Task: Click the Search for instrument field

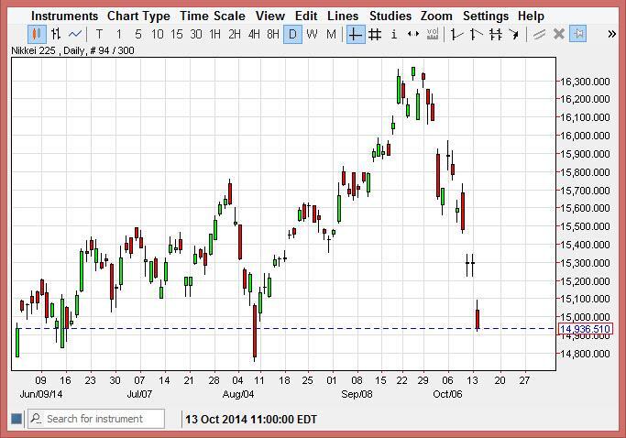Action: [x=95, y=419]
